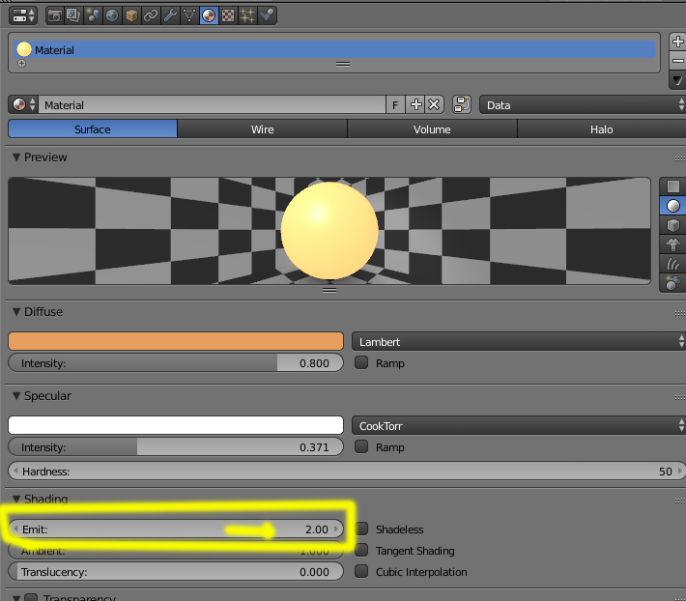Open the orange diffuse color swatch
686x601 pixels.
[x=176, y=341]
